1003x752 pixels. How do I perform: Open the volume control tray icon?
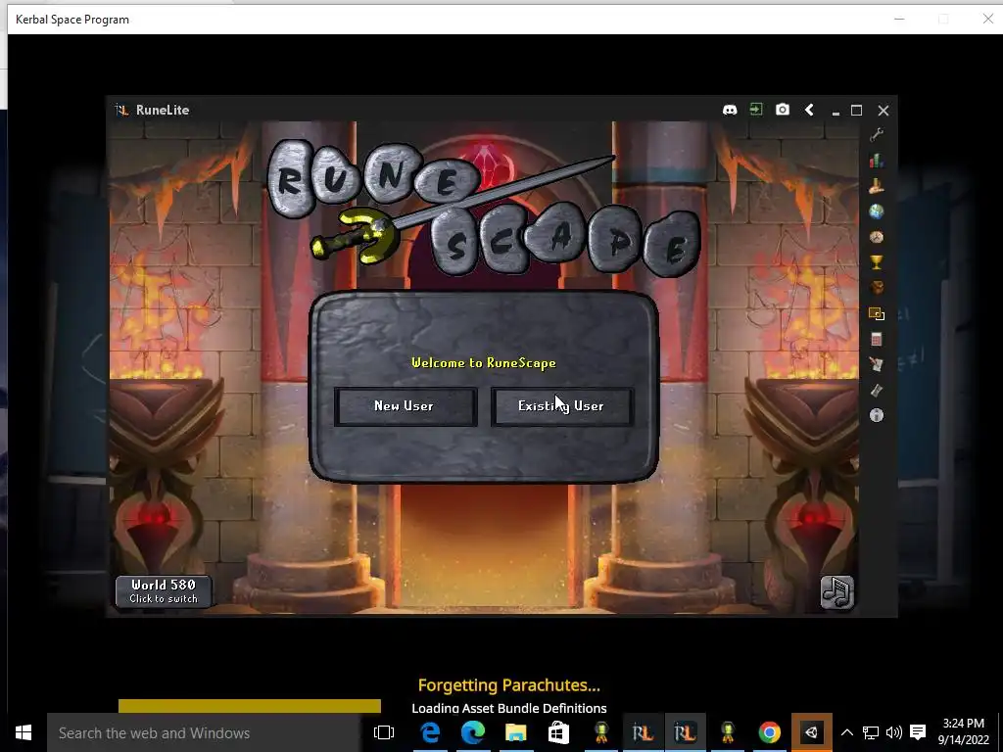pos(894,732)
